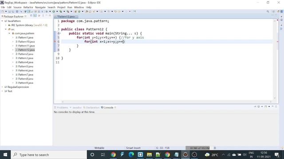Select Pattern5.java in Package Explorer

click(x=26, y=67)
